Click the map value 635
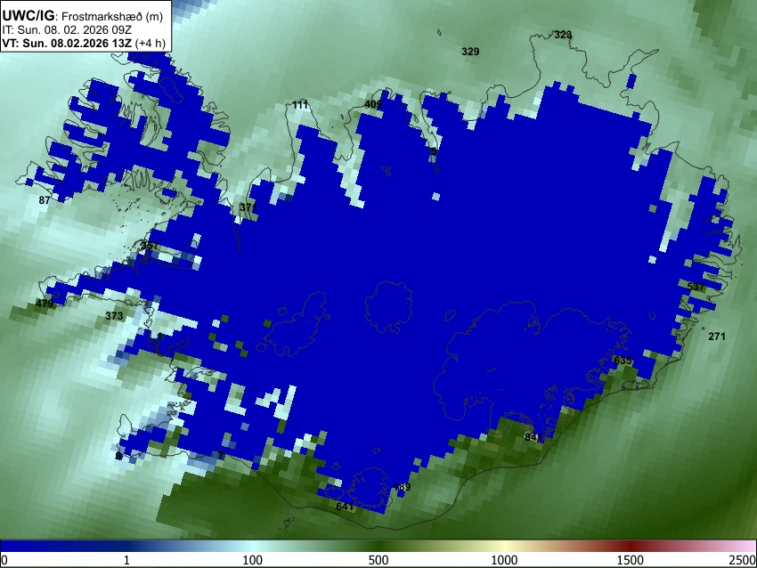Viewport: 757px width, 568px height. [x=623, y=361]
